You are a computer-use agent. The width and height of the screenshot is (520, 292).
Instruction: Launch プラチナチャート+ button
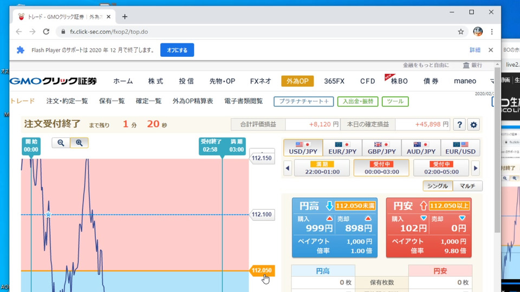pos(304,101)
